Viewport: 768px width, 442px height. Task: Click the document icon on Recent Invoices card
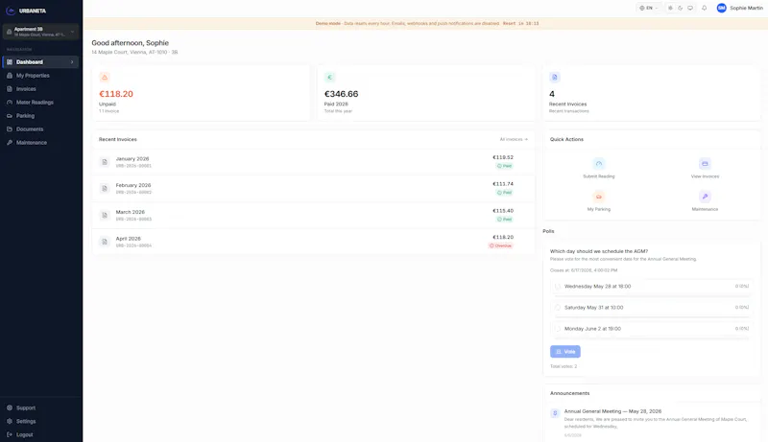555,78
